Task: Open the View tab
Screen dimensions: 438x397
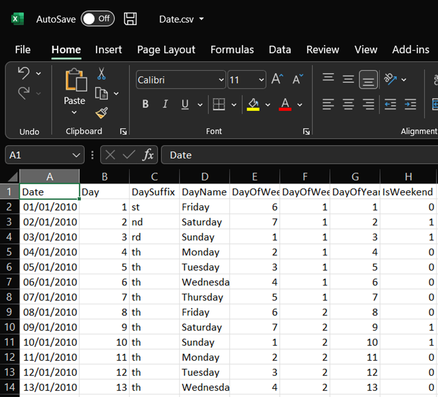Action: tap(366, 50)
